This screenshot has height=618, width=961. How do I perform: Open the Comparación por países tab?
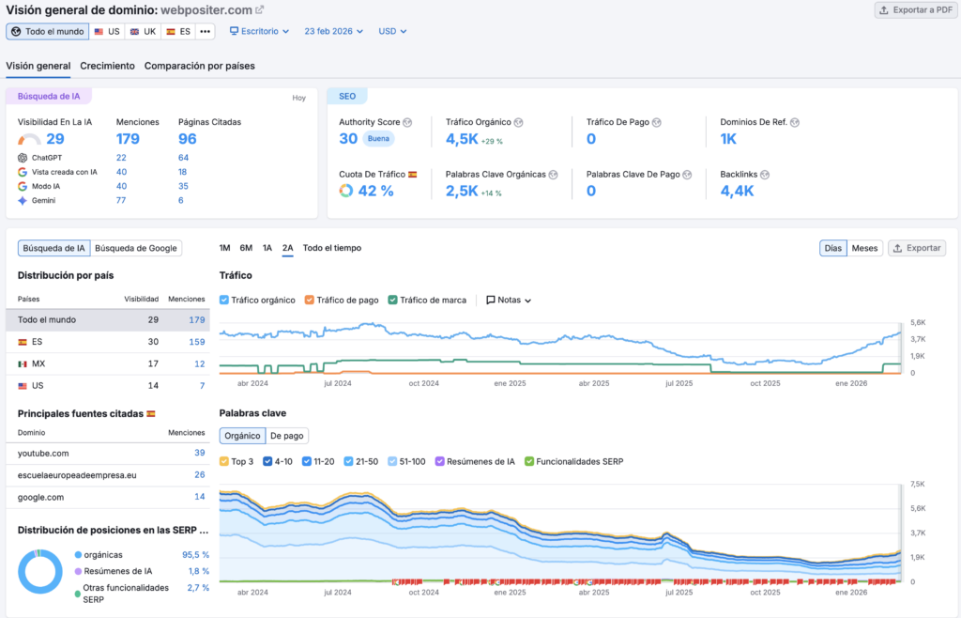tap(199, 66)
